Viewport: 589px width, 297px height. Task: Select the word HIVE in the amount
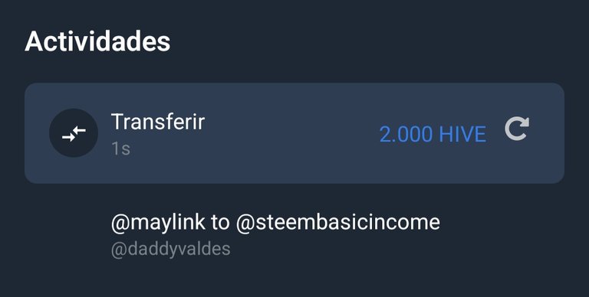[x=462, y=134]
